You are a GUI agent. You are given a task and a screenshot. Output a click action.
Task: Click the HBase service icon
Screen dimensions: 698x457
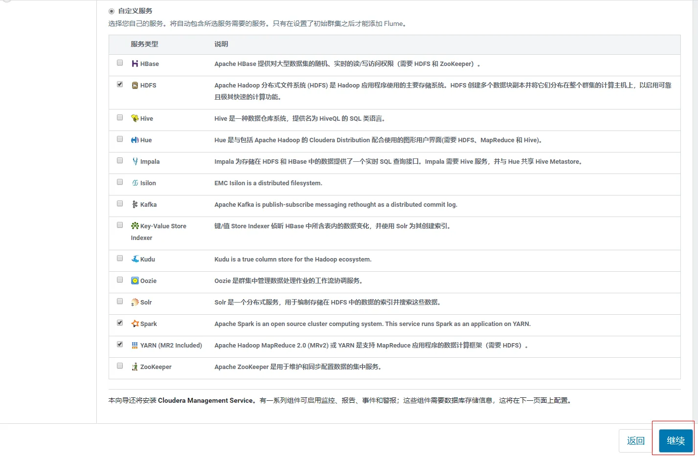pos(135,64)
